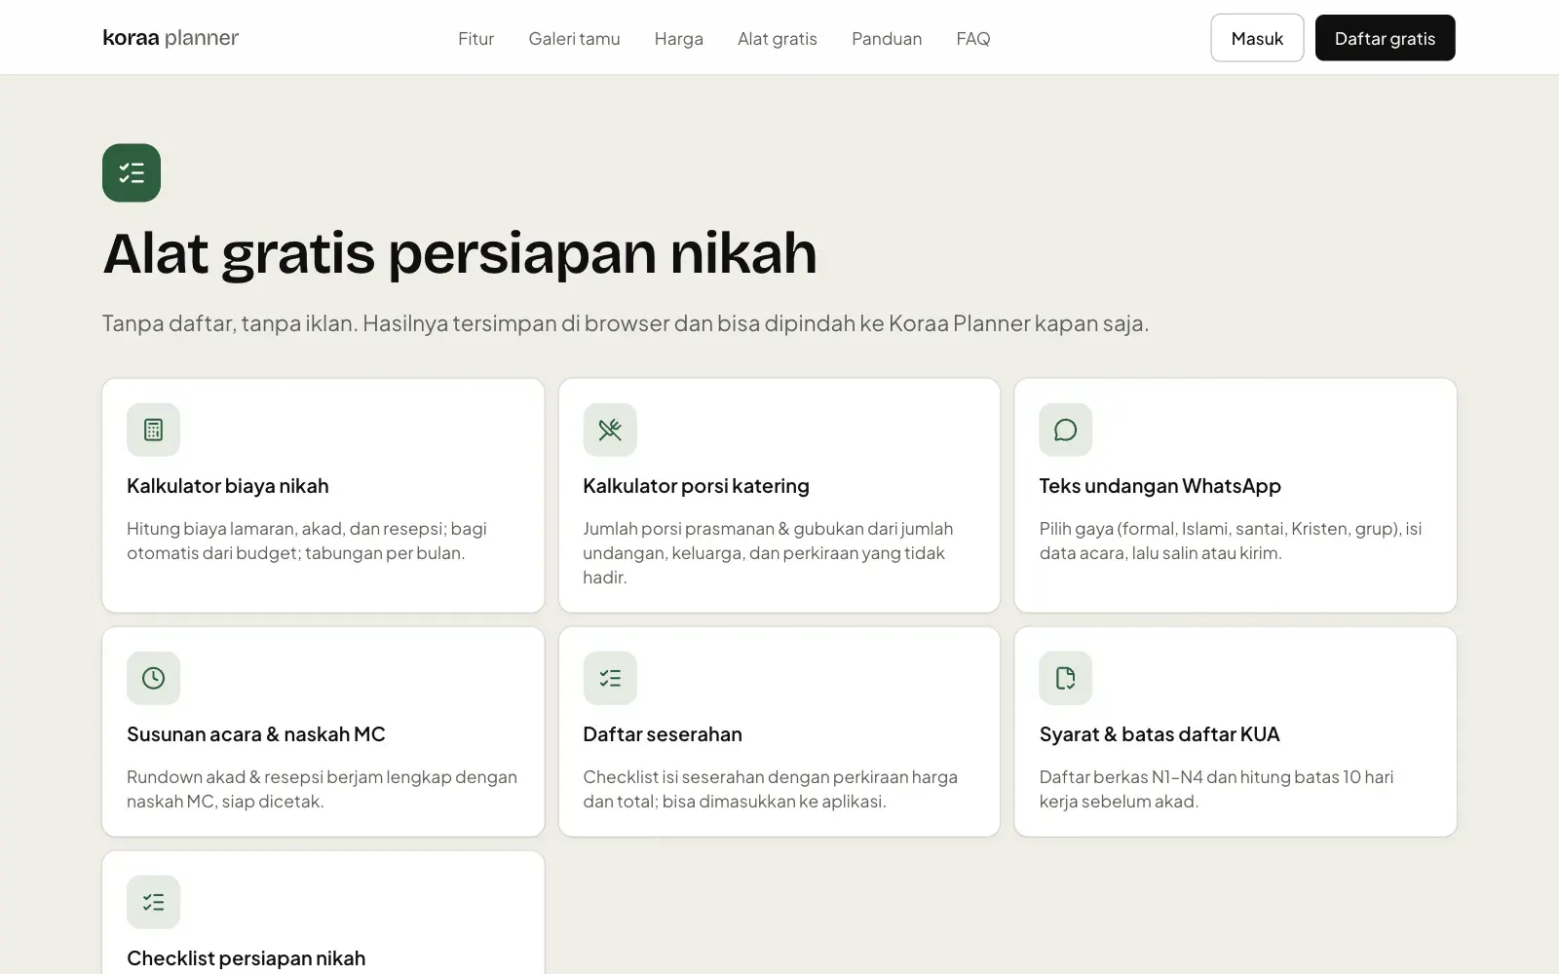Open Daftar seserahan title
The width and height of the screenshot is (1559, 974).
pos(663,734)
